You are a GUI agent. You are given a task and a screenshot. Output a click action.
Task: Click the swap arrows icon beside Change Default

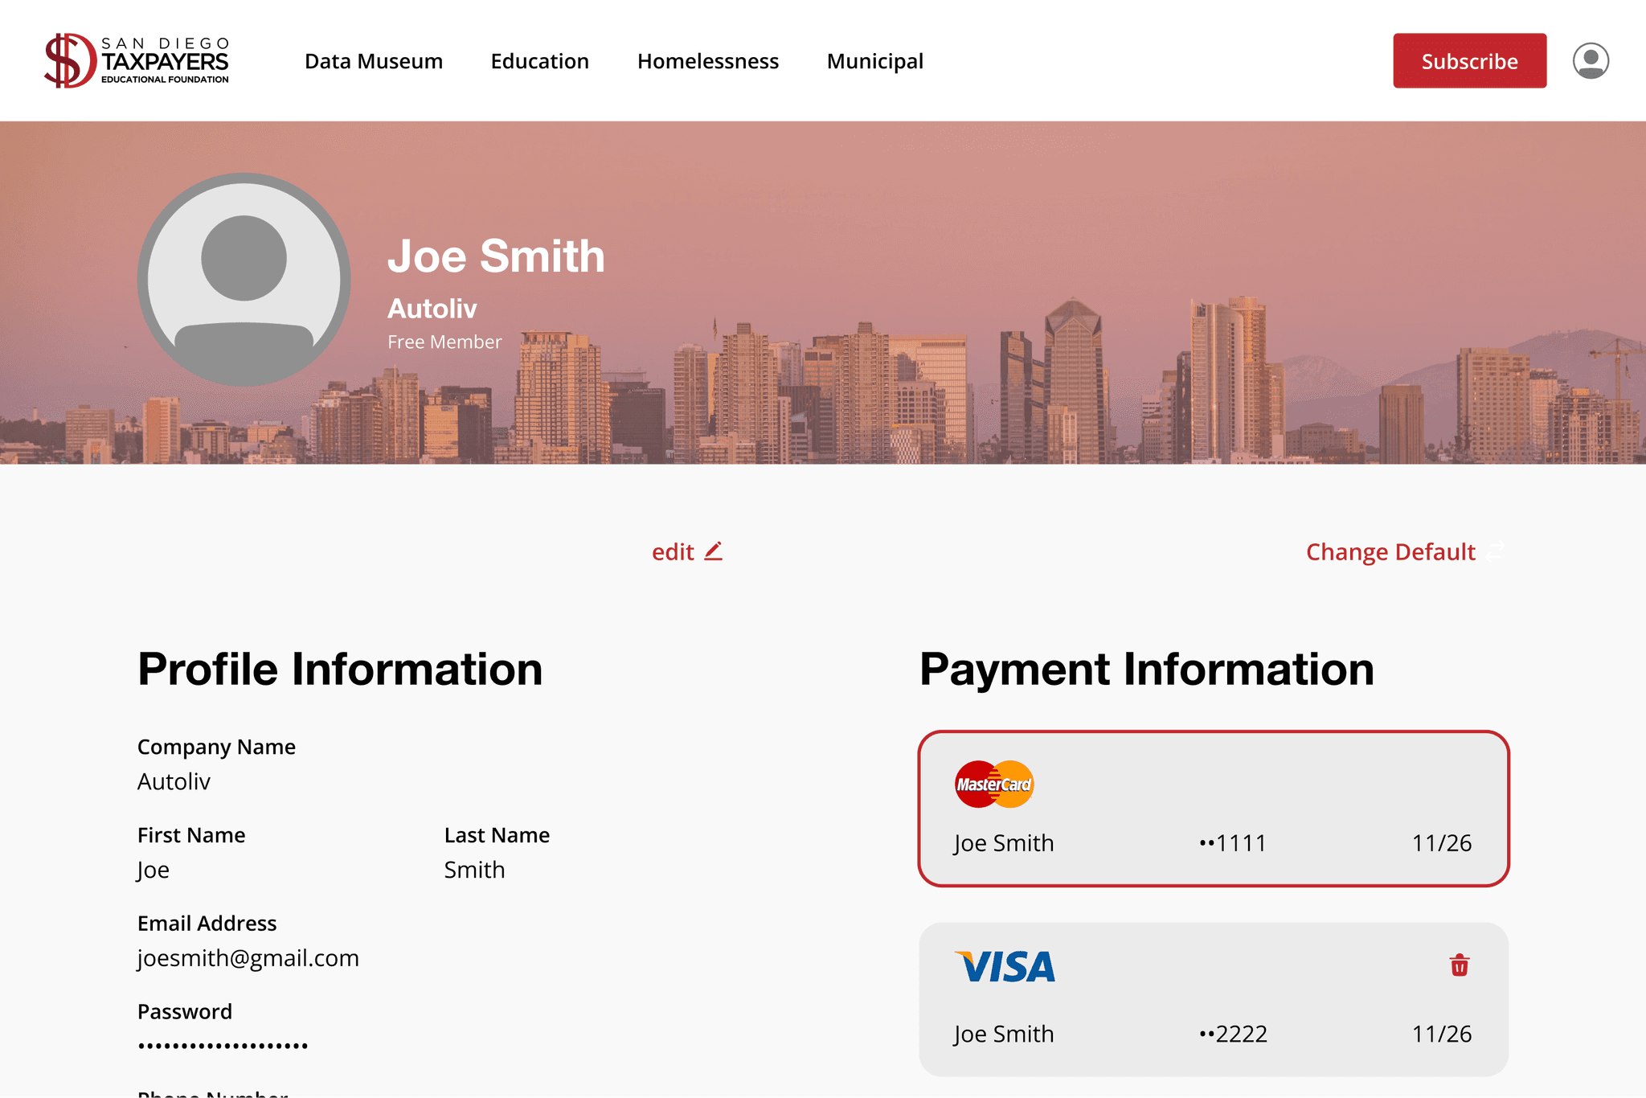coord(1494,551)
